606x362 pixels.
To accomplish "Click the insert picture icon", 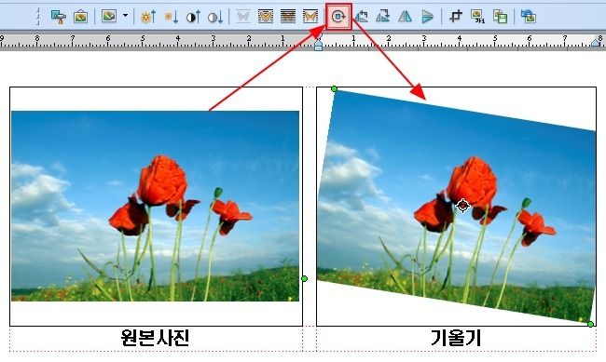I will (80, 17).
